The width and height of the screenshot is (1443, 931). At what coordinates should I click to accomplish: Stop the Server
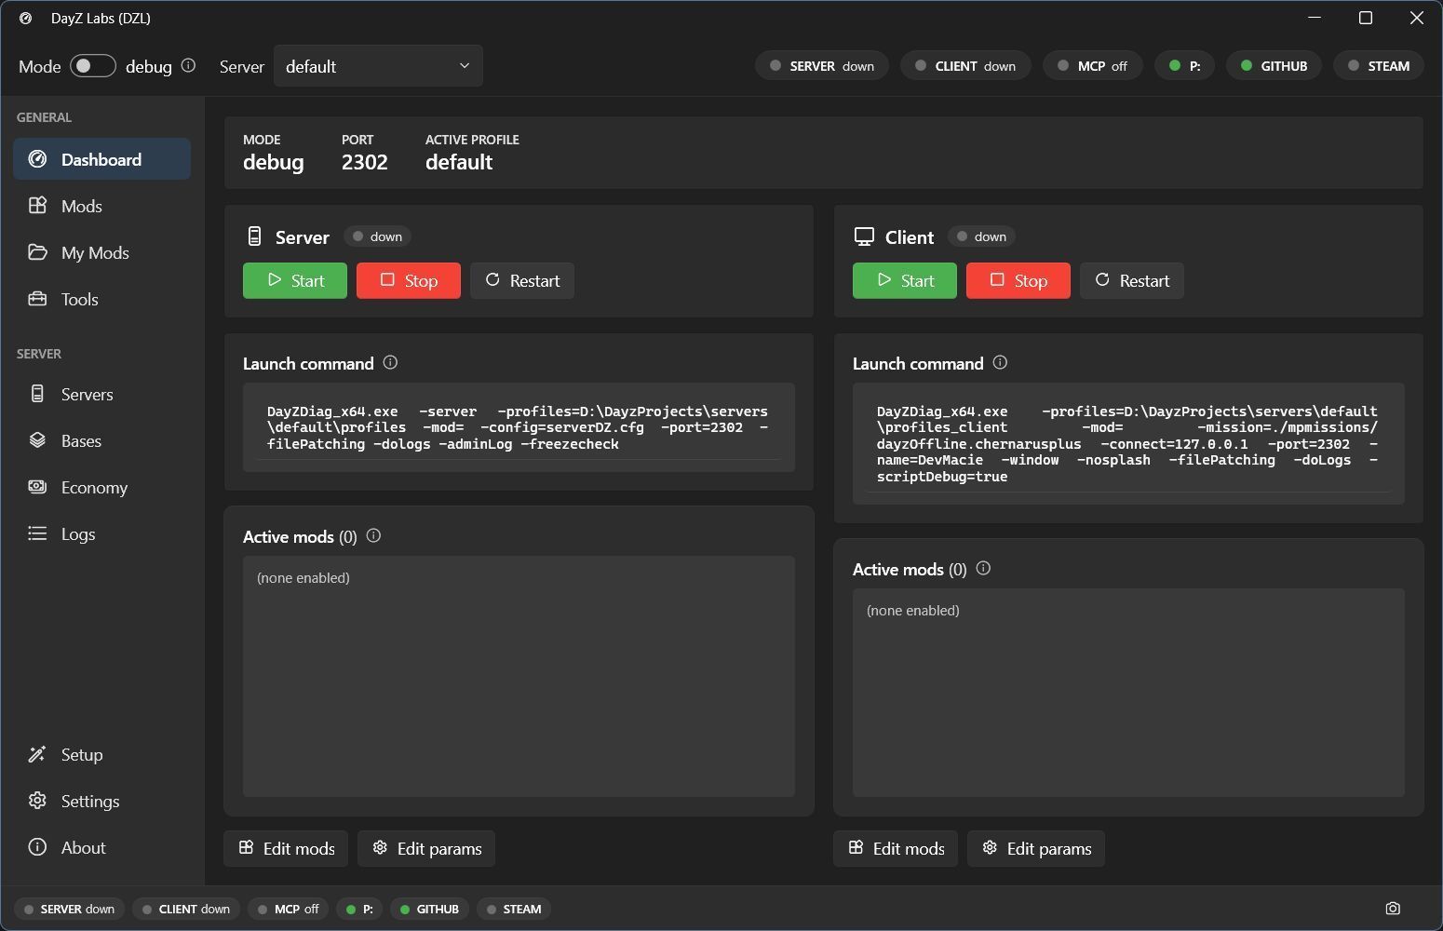pos(409,280)
